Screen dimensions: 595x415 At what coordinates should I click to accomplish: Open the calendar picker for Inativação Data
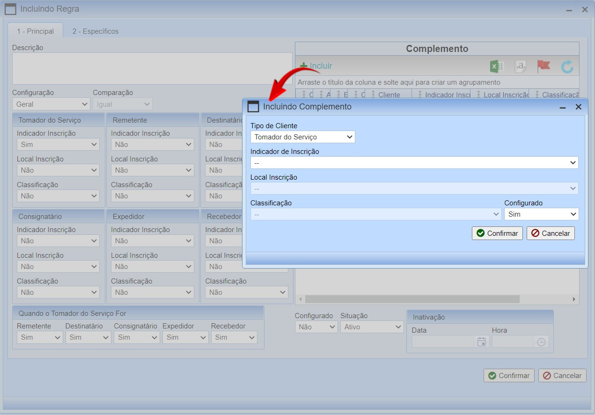pos(482,342)
